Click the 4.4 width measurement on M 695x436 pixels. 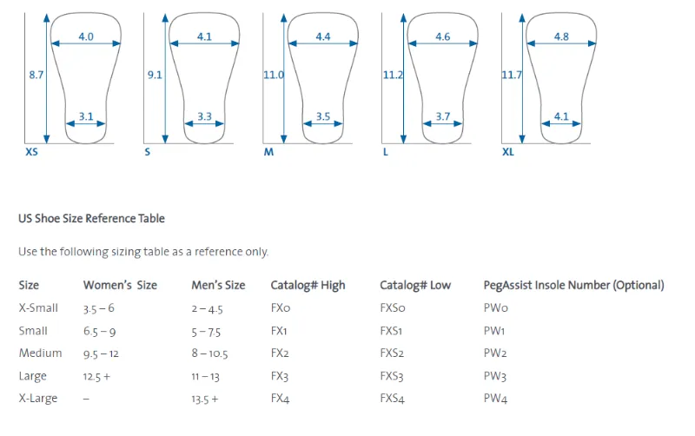coord(323,37)
